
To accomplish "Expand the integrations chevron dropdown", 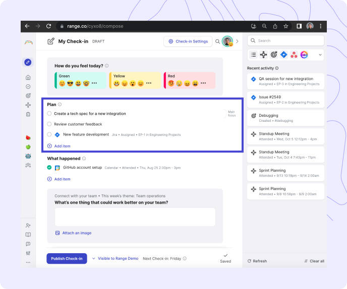I will click(320, 55).
